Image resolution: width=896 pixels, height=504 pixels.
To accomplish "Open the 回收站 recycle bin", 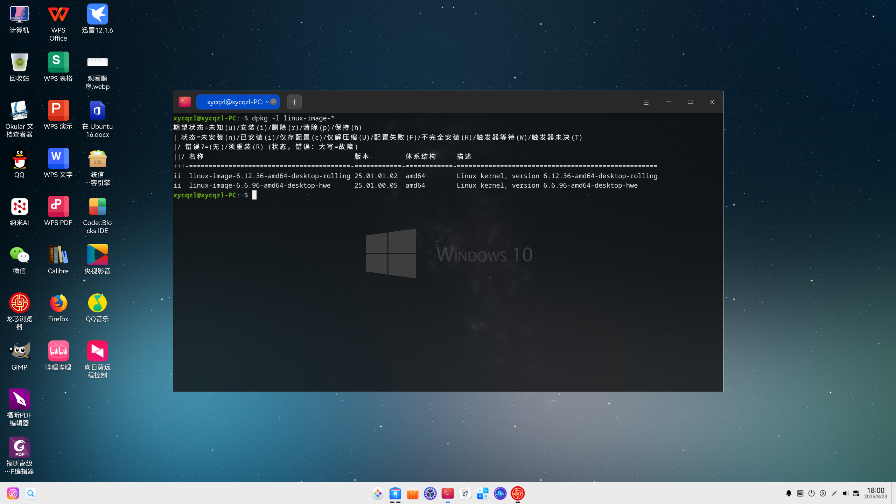I will 19,67.
